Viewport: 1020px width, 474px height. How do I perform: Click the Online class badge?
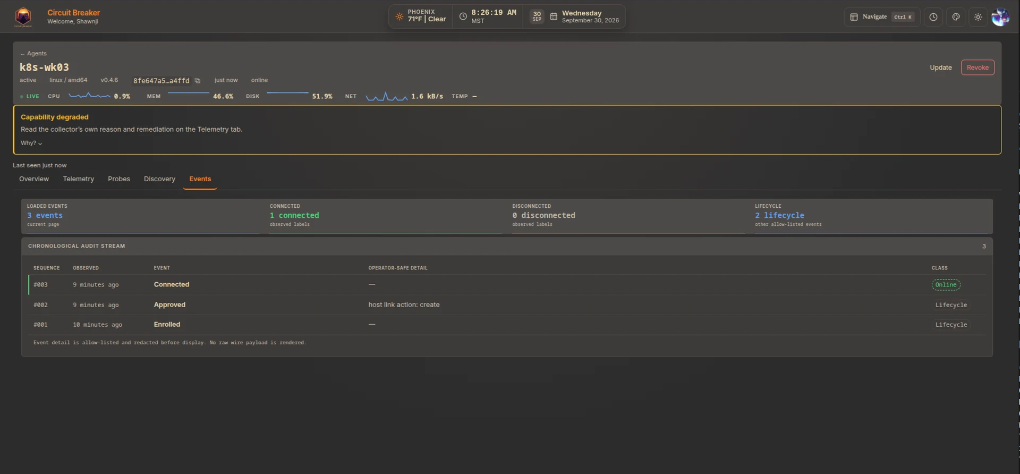pos(946,285)
